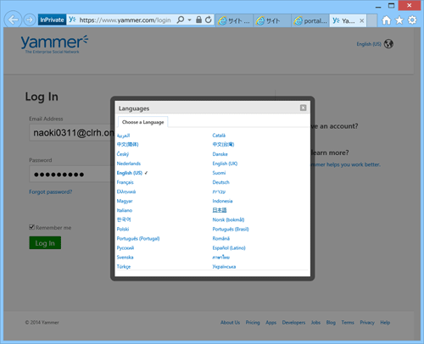Select Danske language
The height and width of the screenshot is (344, 424).
coord(220,154)
